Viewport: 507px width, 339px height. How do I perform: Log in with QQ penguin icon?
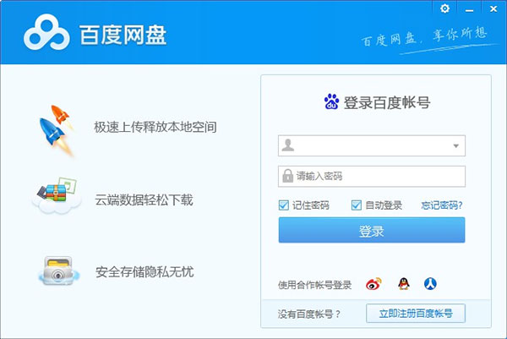402,284
